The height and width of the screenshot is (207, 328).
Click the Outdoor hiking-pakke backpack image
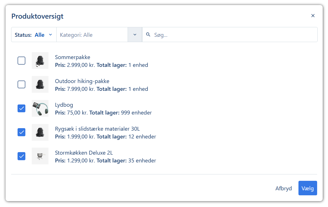click(x=40, y=84)
